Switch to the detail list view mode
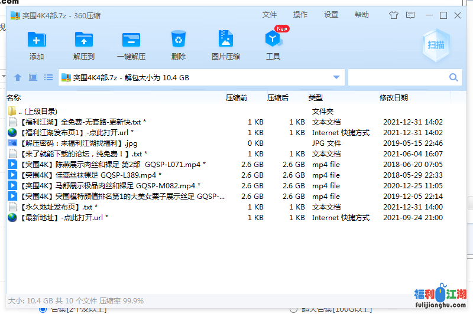This screenshot has height=314, width=473. point(48,77)
